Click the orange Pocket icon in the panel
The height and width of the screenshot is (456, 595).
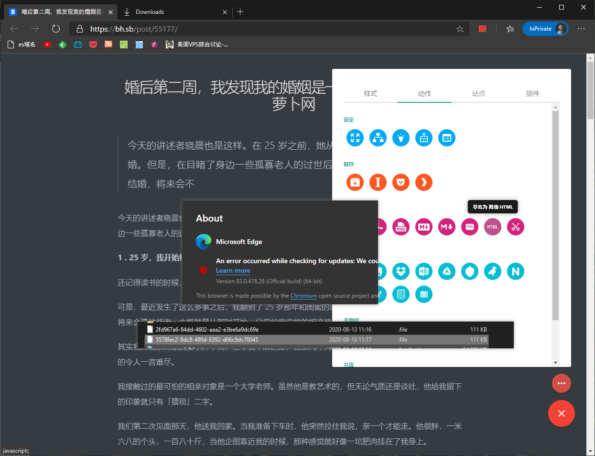(401, 182)
